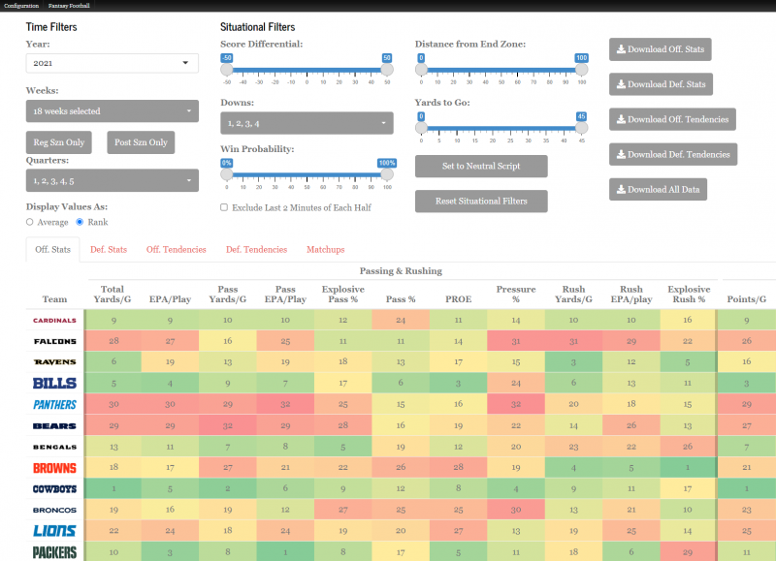776x561 pixels.
Task: Click the Total Yards/G column header
Action: (113, 295)
